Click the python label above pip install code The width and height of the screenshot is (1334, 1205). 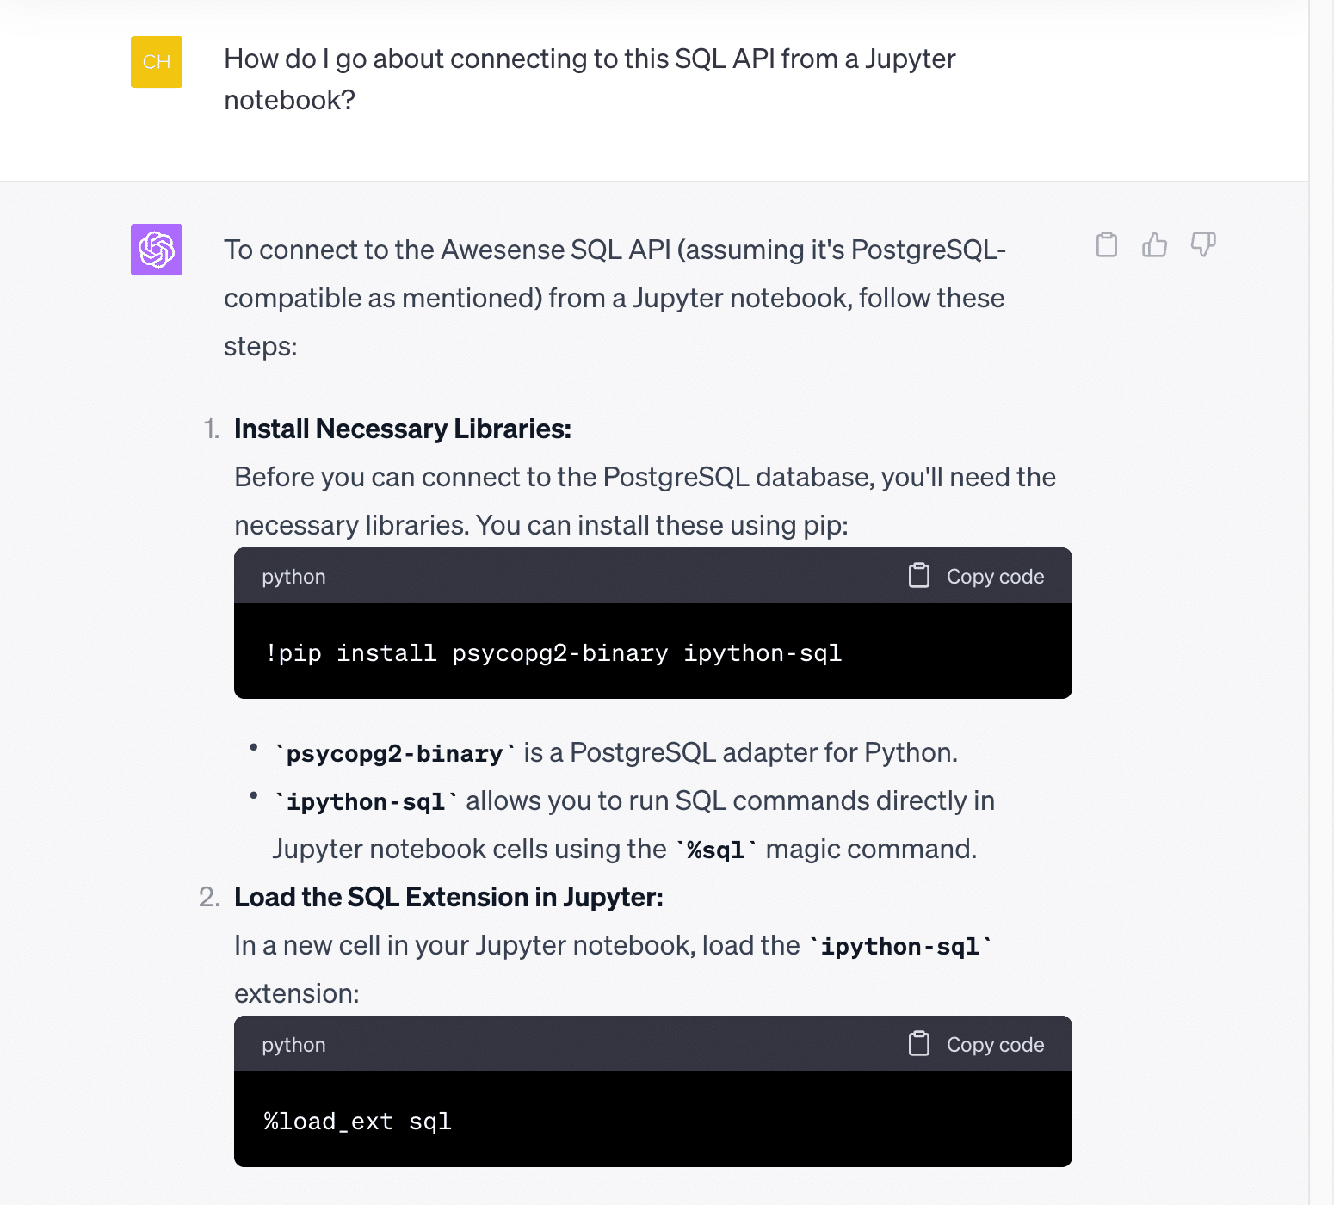293,576
